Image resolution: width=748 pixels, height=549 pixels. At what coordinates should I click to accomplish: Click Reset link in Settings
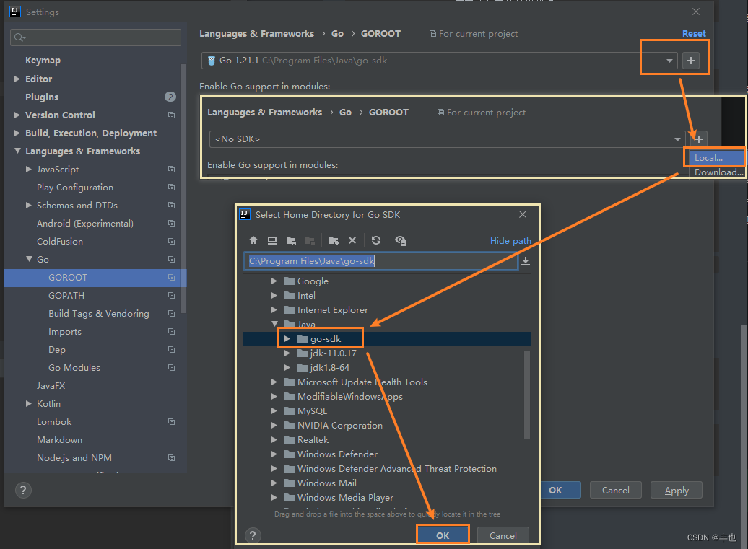[x=694, y=34]
